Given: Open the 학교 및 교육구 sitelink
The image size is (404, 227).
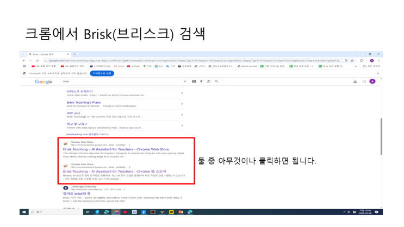Looking at the screenshot, I should [77, 124].
